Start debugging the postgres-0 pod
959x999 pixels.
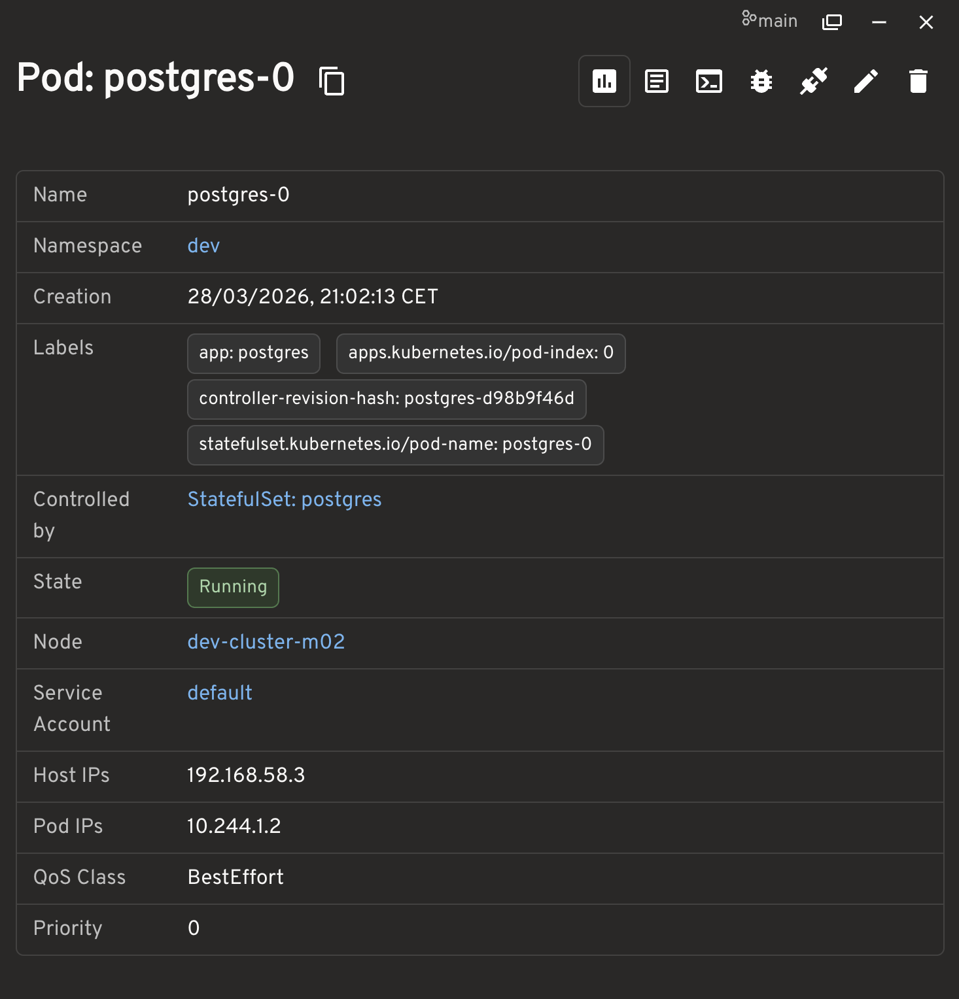pyautogui.click(x=761, y=80)
